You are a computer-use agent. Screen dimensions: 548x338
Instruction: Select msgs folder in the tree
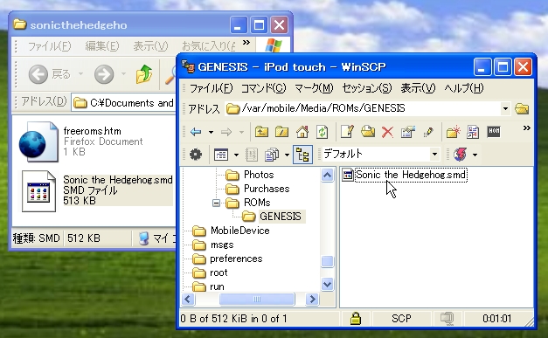[222, 245]
